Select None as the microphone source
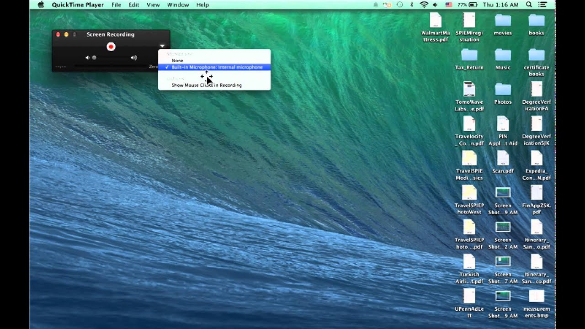585x329 pixels. (x=177, y=60)
